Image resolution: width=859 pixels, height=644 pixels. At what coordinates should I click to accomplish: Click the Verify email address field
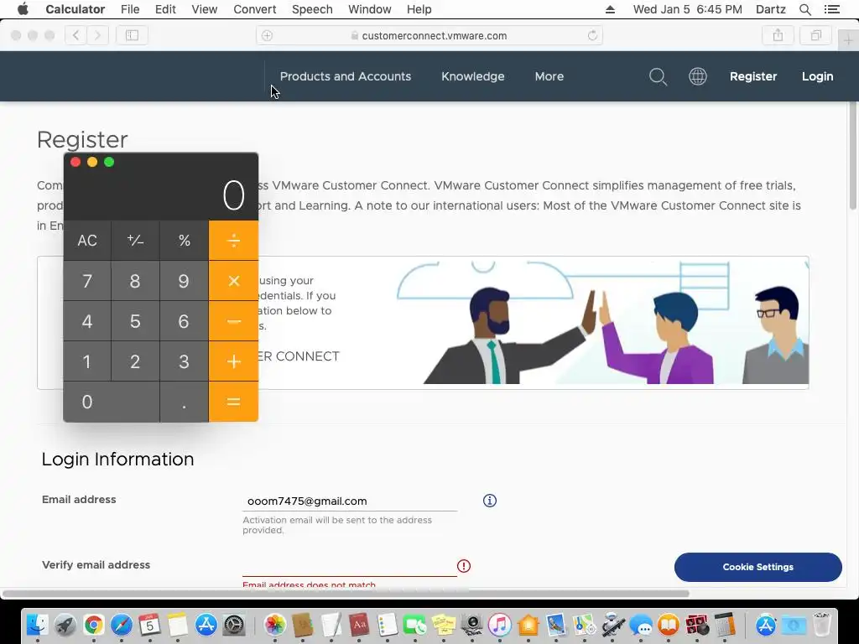click(x=350, y=566)
